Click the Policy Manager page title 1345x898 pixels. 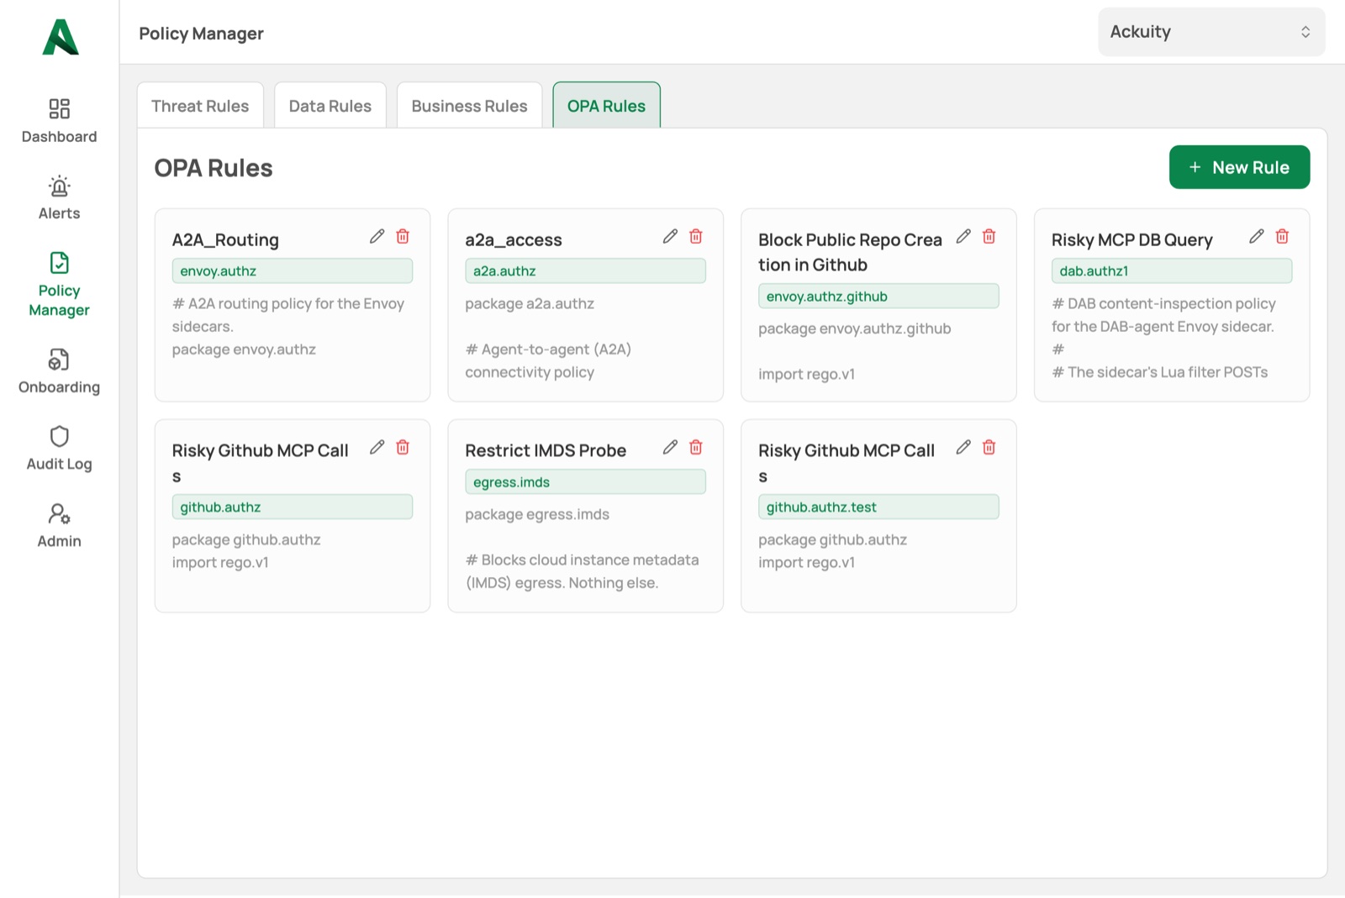(201, 34)
